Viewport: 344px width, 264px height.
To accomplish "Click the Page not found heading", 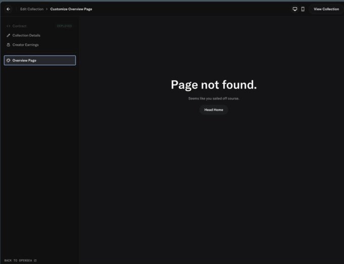I will pos(213,85).
